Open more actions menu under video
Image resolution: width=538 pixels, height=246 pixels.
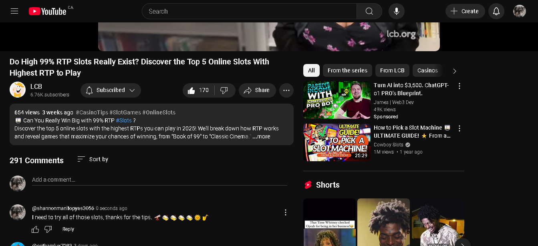(x=286, y=90)
